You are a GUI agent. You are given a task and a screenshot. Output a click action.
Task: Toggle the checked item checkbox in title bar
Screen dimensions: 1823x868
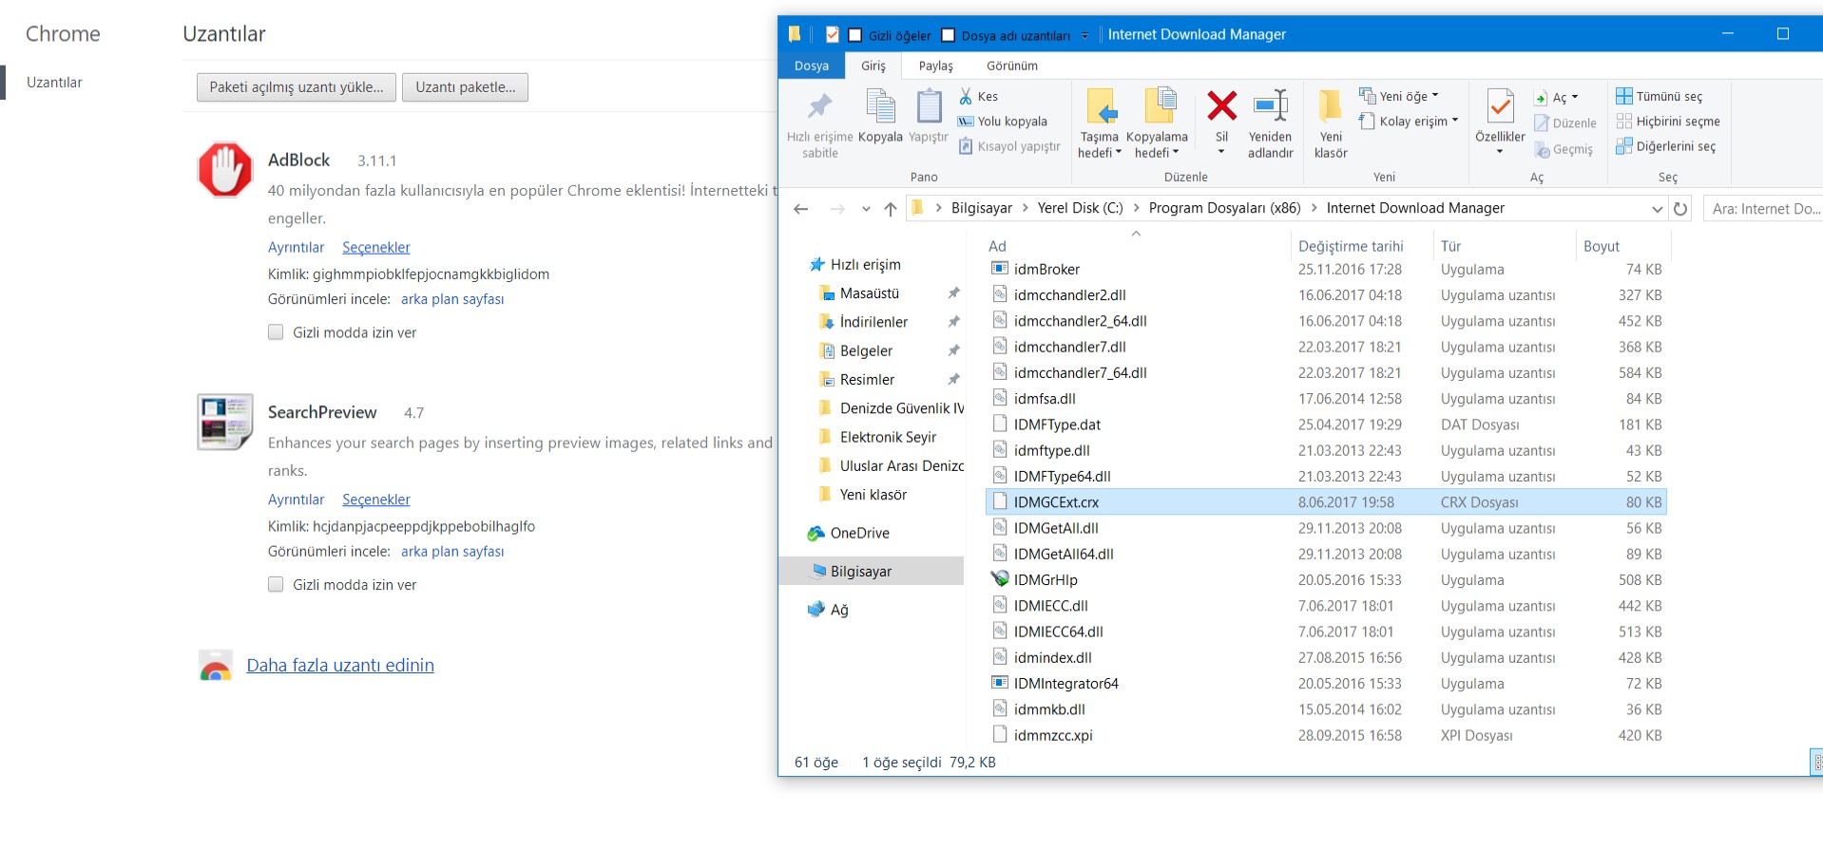coord(833,35)
